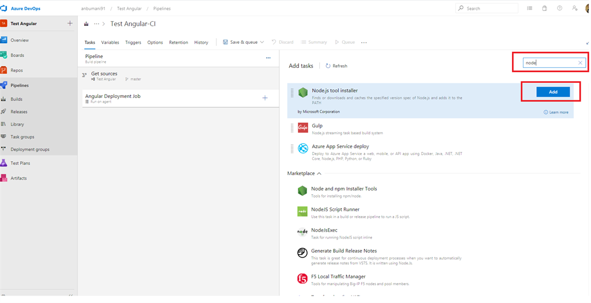Open the Builds sidebar icon

3,99
